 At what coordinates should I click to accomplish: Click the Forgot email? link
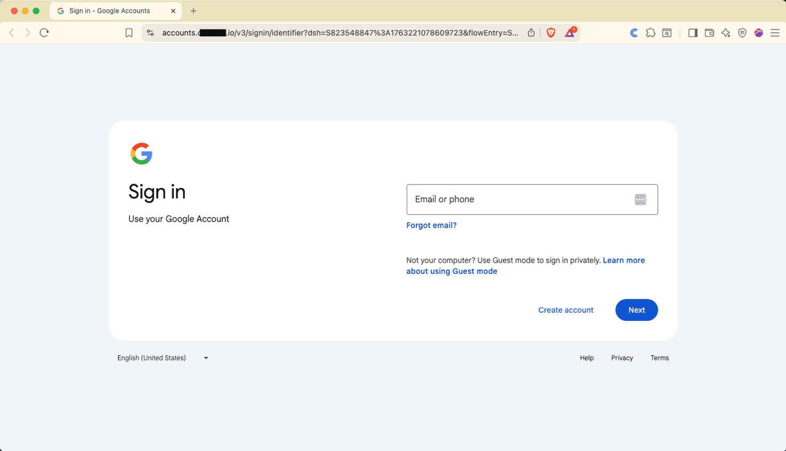[x=431, y=225]
